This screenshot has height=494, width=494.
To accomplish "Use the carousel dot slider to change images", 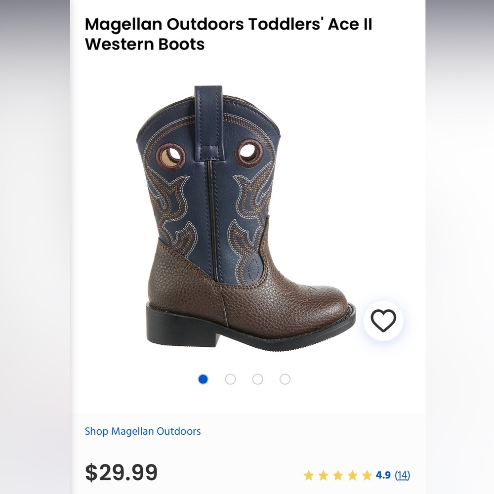I will coord(244,378).
